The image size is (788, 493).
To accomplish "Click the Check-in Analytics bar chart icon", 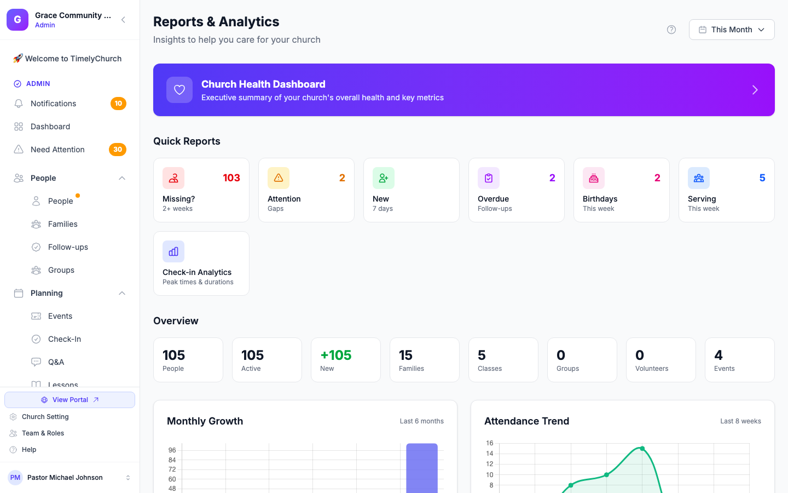I will 173,251.
